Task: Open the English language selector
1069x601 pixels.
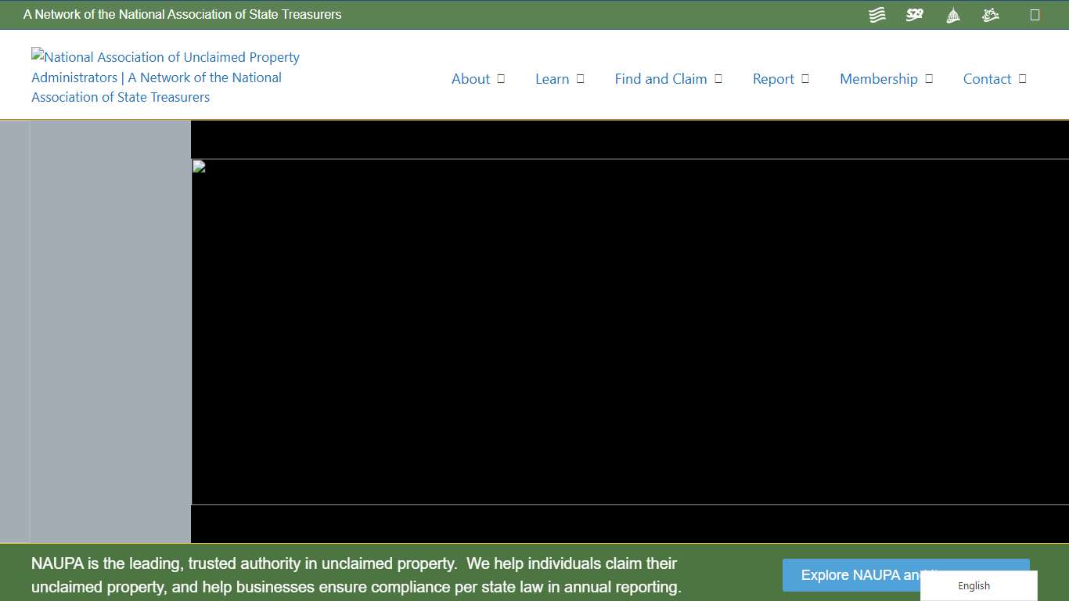Action: point(974,585)
